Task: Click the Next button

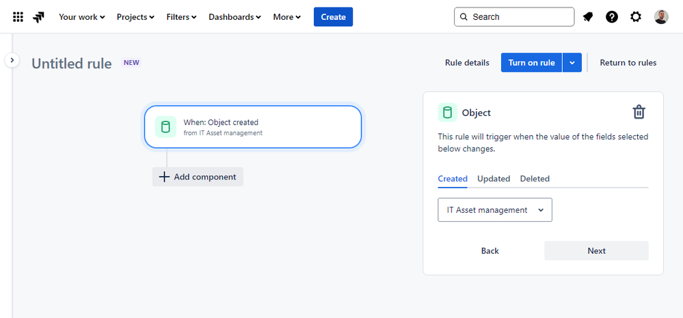Action: (x=596, y=251)
